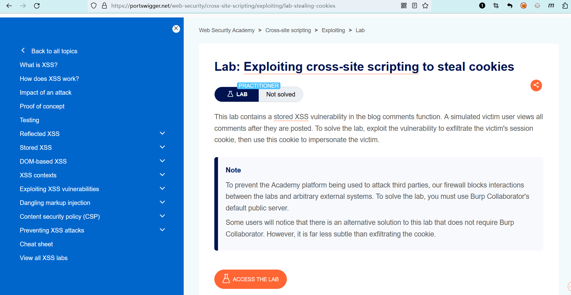Toggle reader view icon in address bar
Image resolution: width=571 pixels, height=295 pixels.
pyautogui.click(x=415, y=6)
